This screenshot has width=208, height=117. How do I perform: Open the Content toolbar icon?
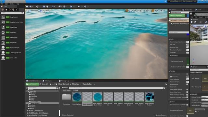[x=44, y=6]
